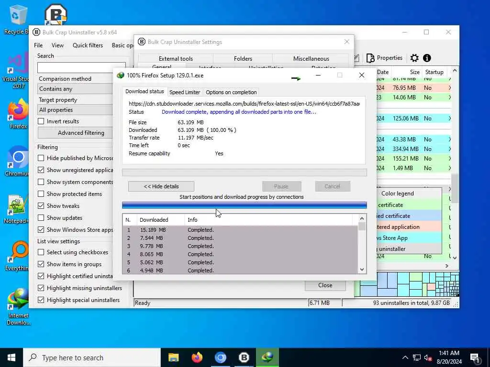Open the External tools settings tab
The width and height of the screenshot is (490, 367).
pyautogui.click(x=176, y=59)
